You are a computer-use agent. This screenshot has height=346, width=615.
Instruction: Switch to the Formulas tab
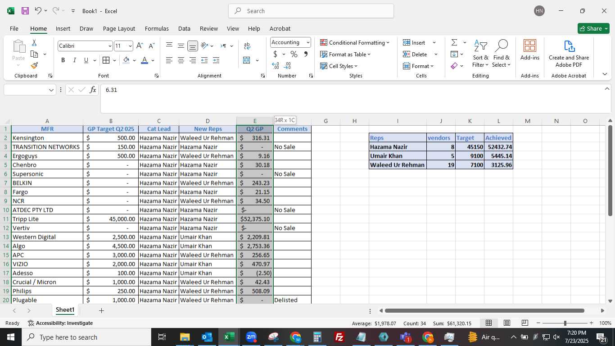pos(157,28)
